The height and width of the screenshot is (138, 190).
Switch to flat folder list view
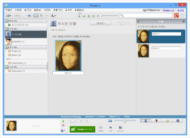(x=36, y=15)
